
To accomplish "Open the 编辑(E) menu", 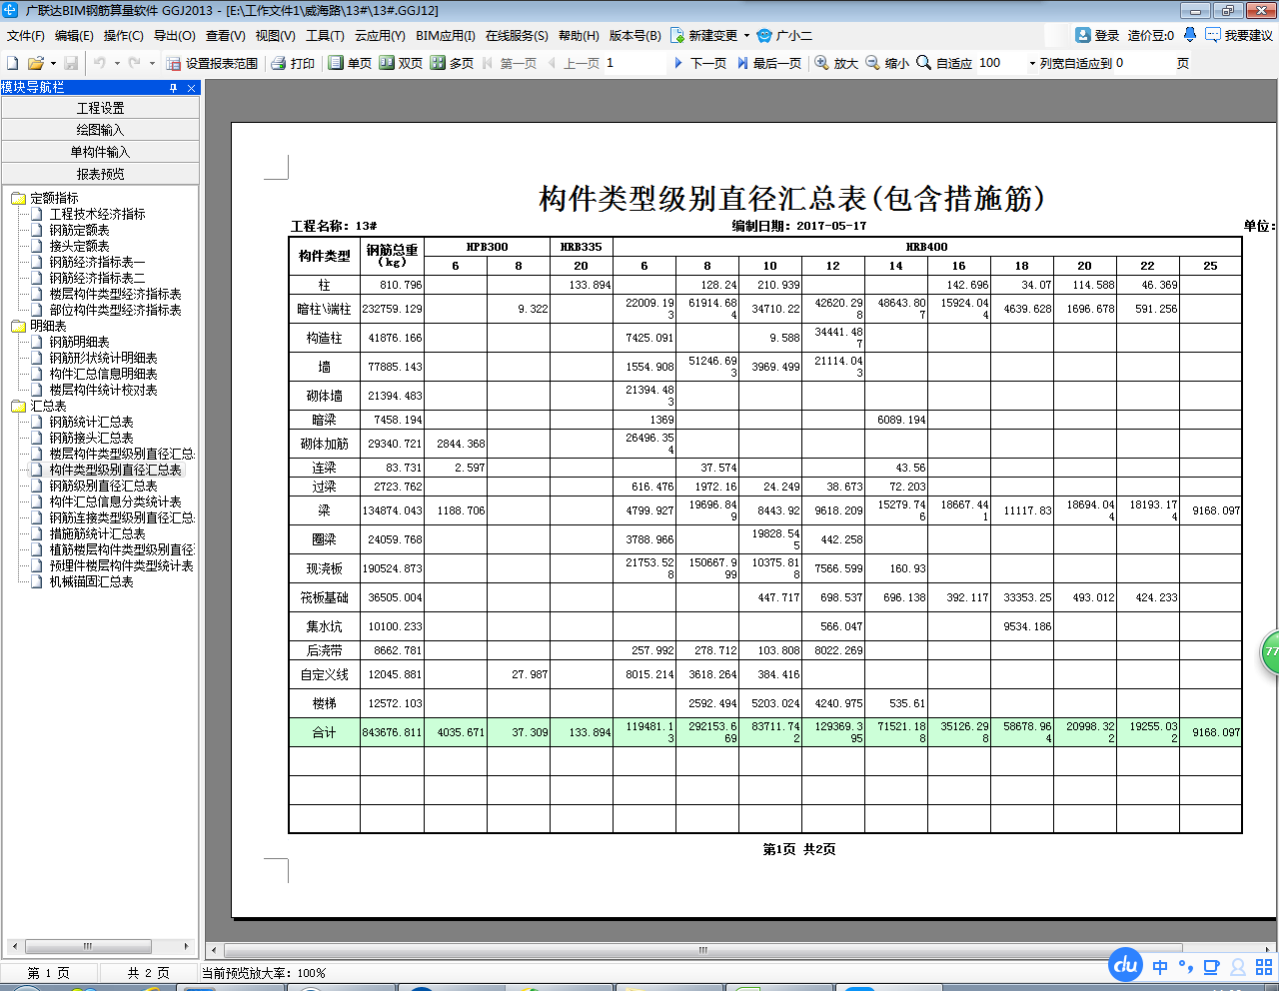I will [74, 35].
